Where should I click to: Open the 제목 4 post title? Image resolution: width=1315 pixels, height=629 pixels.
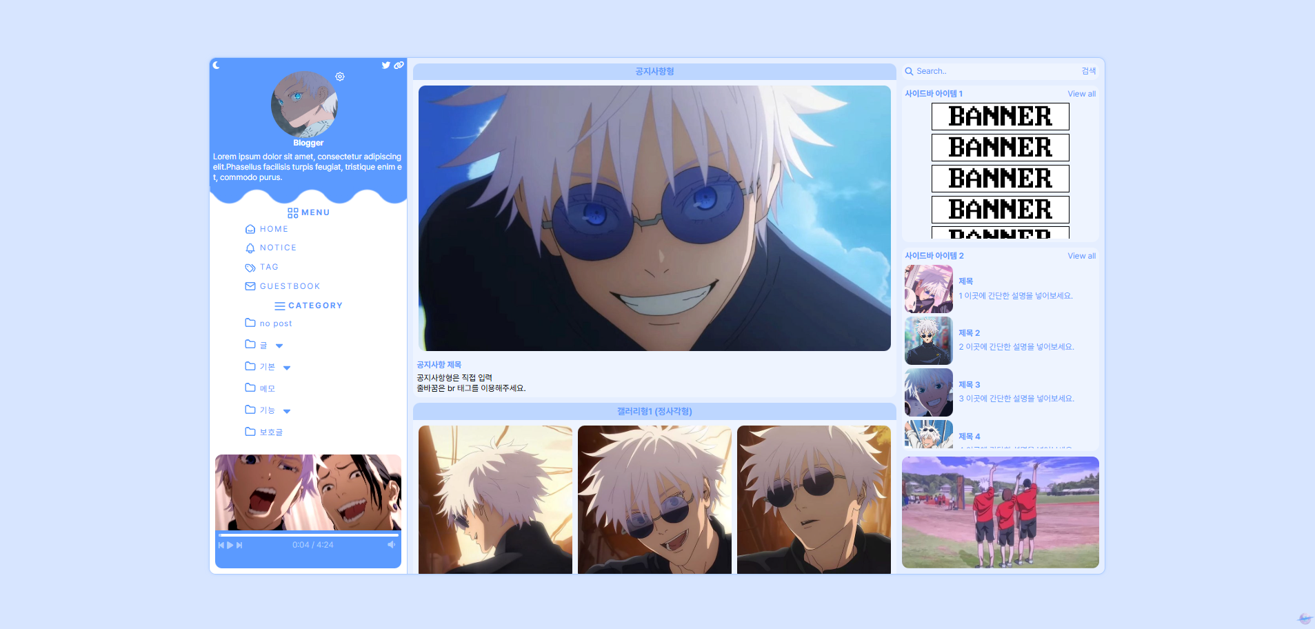(x=969, y=437)
